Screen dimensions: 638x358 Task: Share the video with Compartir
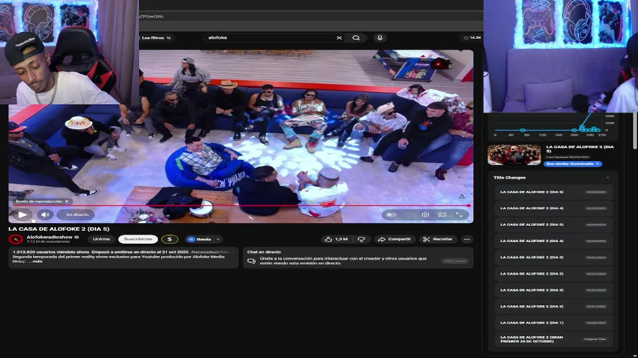tap(394, 239)
